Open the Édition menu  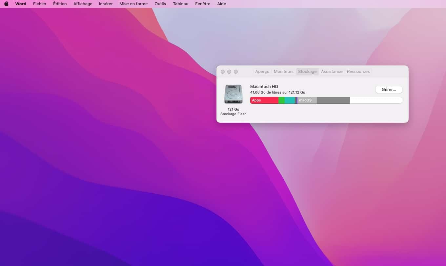tap(60, 4)
